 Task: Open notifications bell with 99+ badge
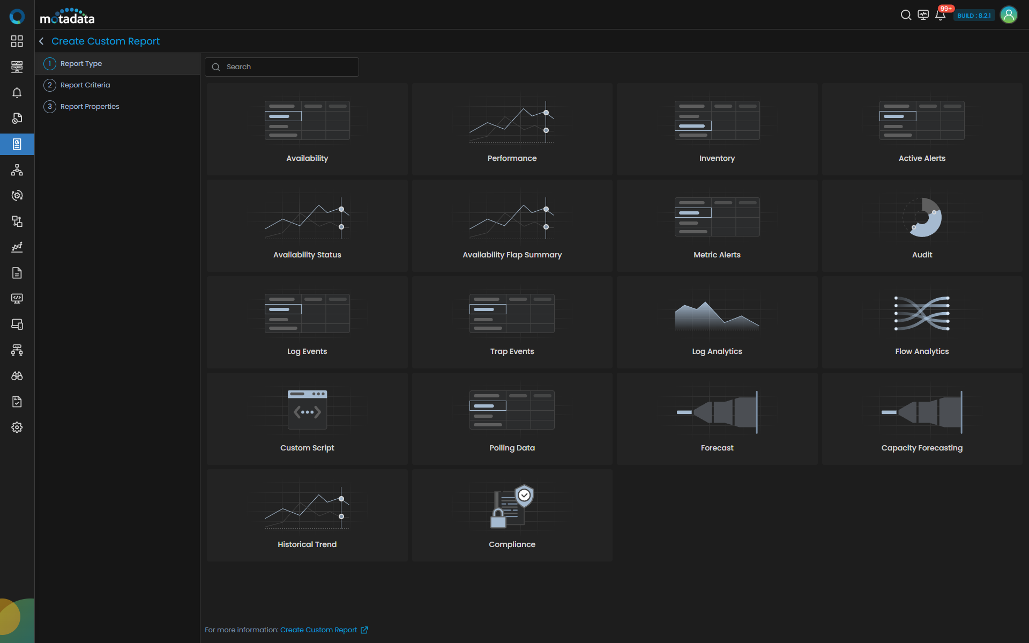tap(941, 15)
